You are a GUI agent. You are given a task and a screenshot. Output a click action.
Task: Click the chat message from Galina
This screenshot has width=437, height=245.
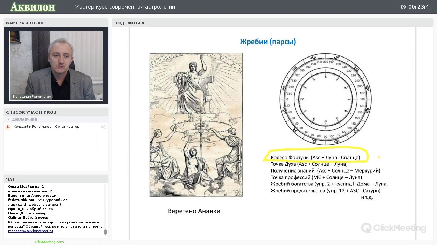point(28,218)
